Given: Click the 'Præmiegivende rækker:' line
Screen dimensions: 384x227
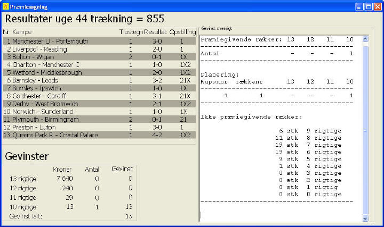Looking at the screenshot, I should pos(241,39).
